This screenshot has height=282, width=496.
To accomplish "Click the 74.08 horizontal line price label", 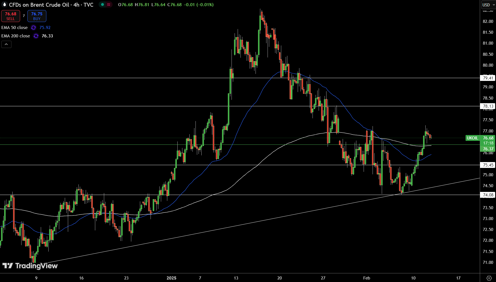I will [488, 195].
